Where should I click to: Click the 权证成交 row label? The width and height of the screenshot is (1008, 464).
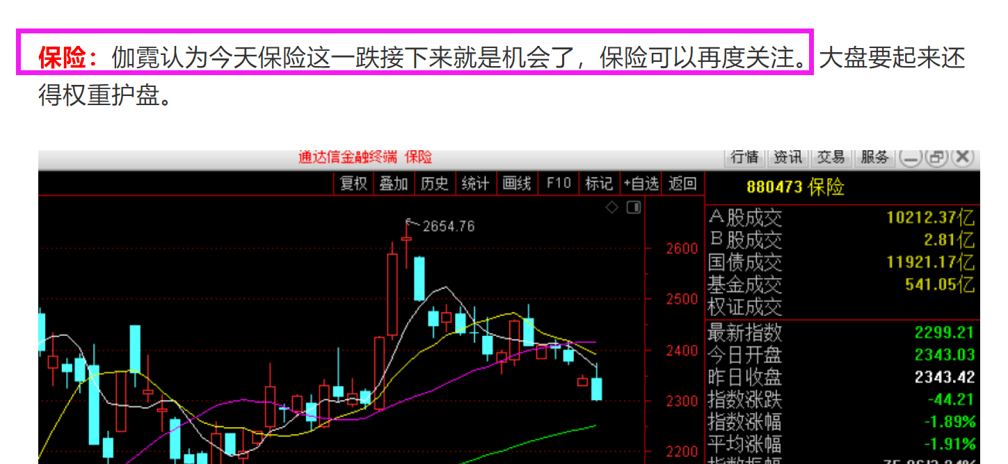(744, 307)
